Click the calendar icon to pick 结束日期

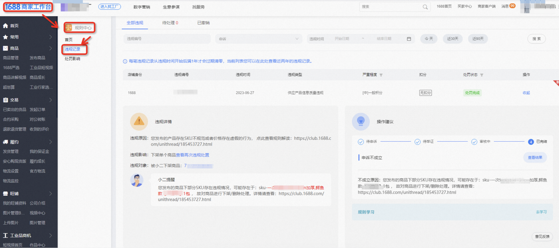[409, 39]
